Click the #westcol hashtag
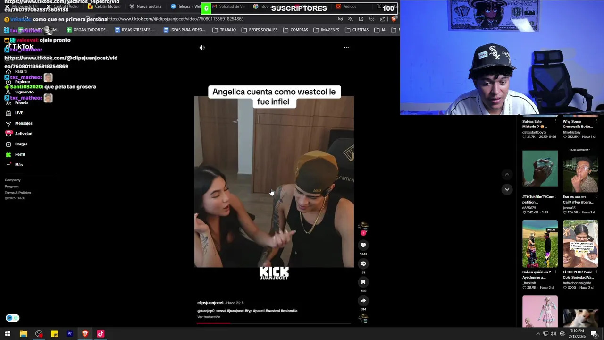Viewport: 604px width, 340px height. click(272, 311)
